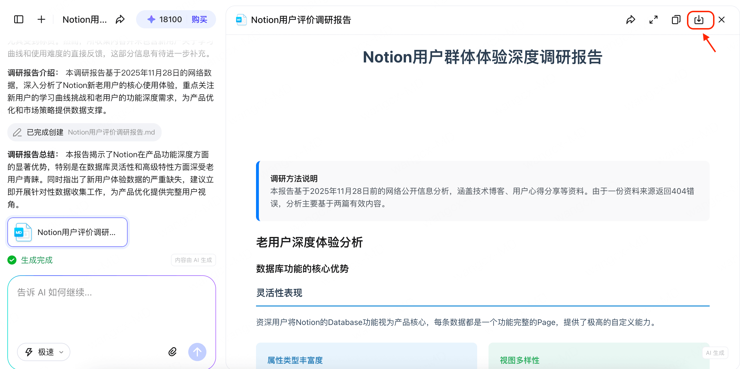
Task: Expand the report to full screen
Action: (653, 20)
